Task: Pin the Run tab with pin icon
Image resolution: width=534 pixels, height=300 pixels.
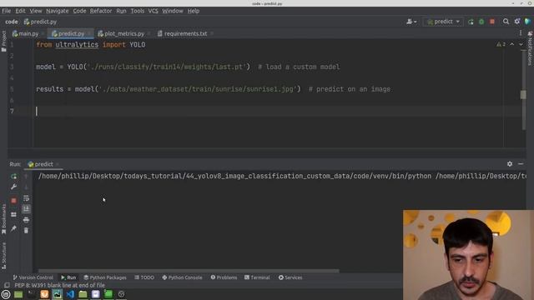Action: pos(13,228)
